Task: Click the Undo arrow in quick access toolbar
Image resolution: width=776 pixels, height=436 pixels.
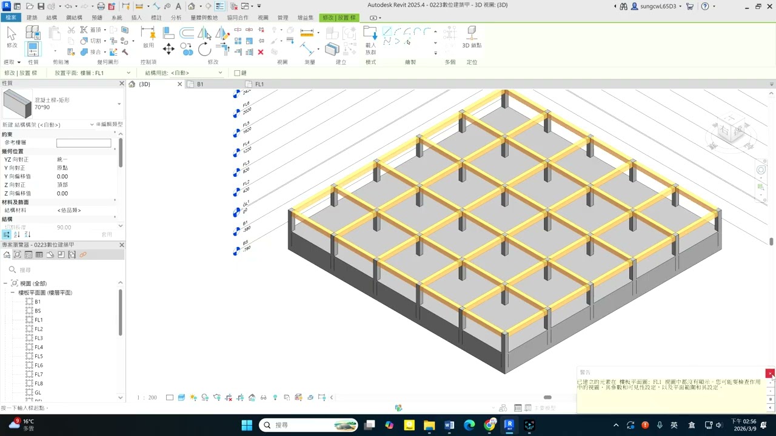Action: click(x=69, y=6)
